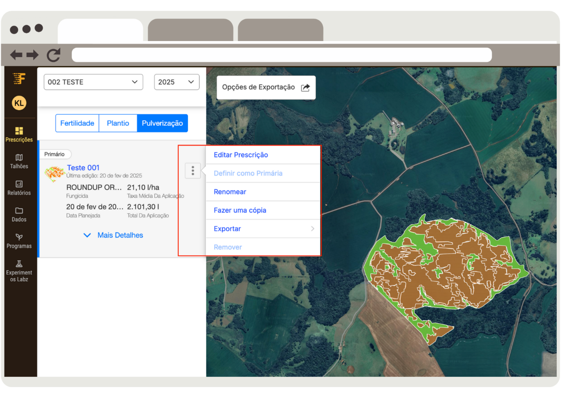Select Fazer uma cópia option
The height and width of the screenshot is (398, 561).
[x=240, y=210]
